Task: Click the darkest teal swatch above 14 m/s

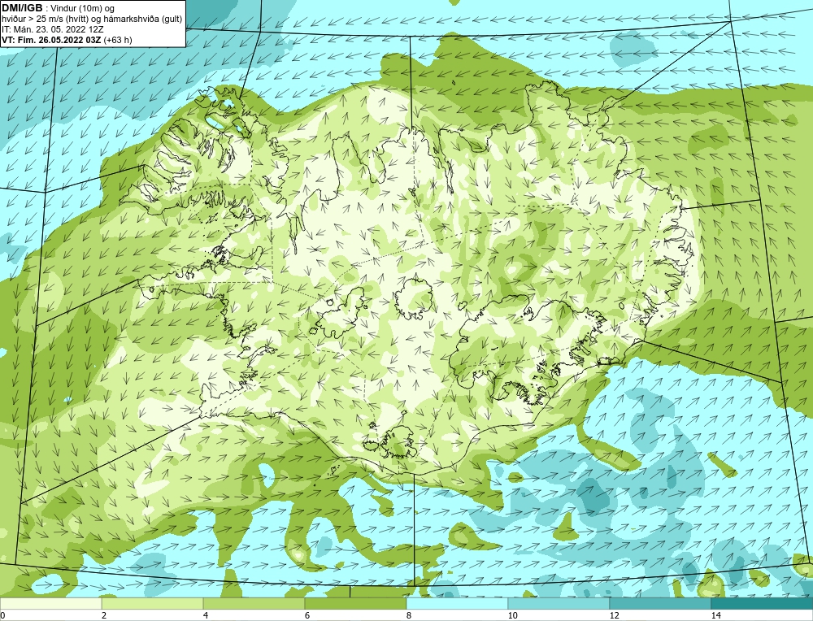Action: [x=763, y=604]
